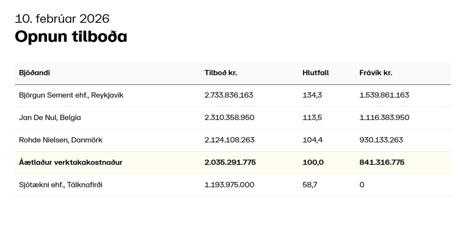Screen dimensions: 461x231
Task: Click the bid amount 2.733.836.163
Action: (x=229, y=95)
